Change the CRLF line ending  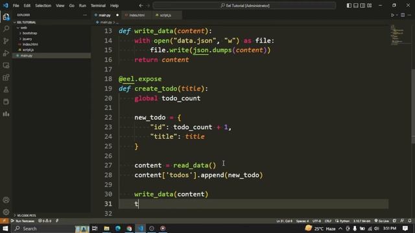point(328,221)
